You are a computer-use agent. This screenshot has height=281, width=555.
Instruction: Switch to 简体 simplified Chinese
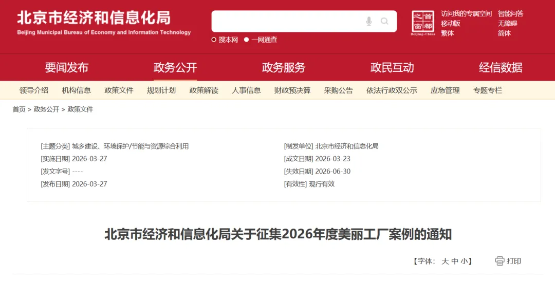[505, 33]
